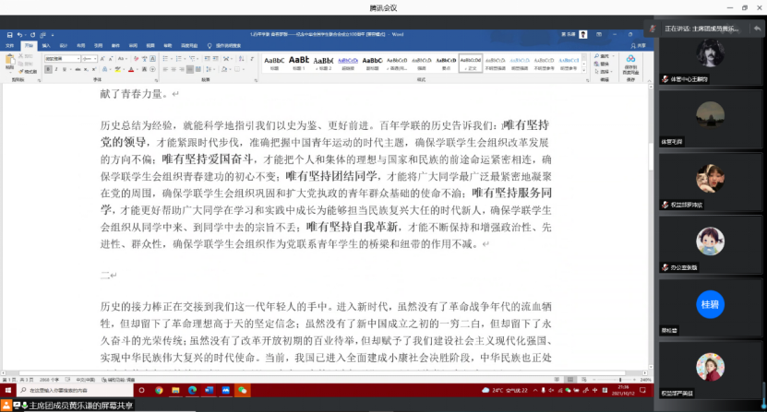This screenshot has height=412, width=767.
Task: Select participant 桂碧 avatar in meeting panel
Action: (x=709, y=303)
